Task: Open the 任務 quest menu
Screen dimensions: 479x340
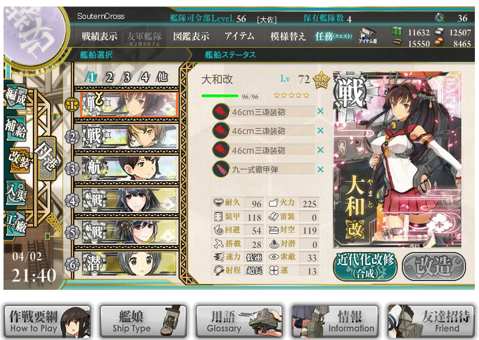Action: (333, 37)
